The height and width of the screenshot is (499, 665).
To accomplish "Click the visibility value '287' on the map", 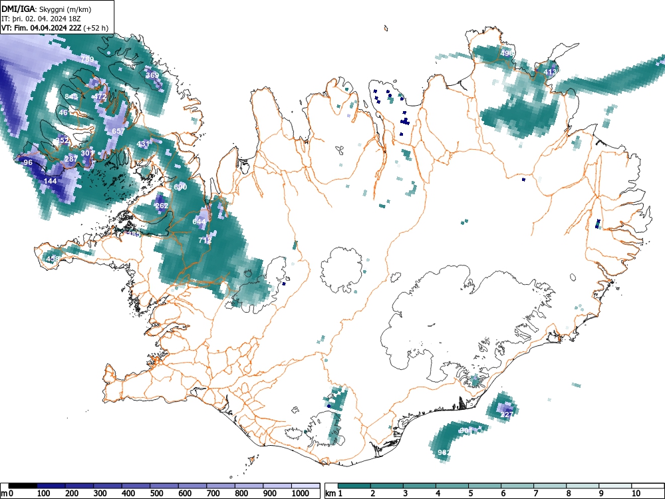I will pyautogui.click(x=71, y=159).
